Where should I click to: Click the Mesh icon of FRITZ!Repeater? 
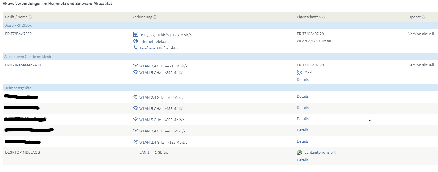tap(300, 72)
